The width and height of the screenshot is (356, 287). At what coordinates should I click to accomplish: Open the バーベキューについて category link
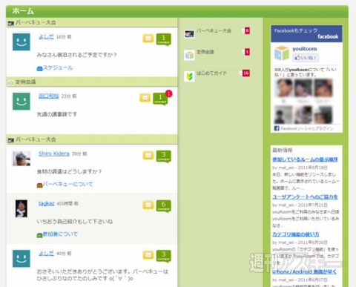pos(67,184)
